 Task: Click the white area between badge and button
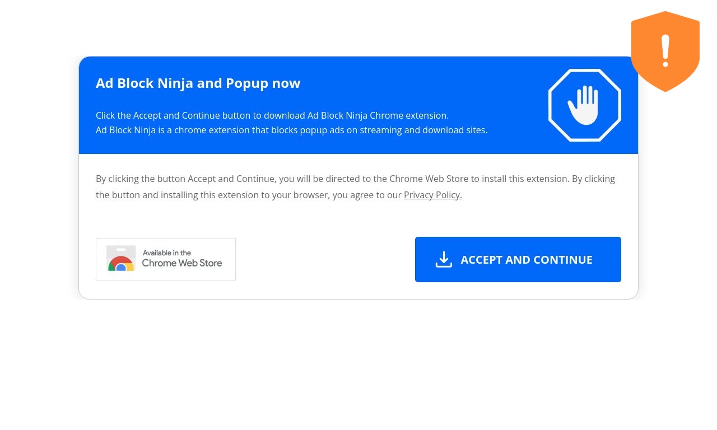tap(325, 259)
